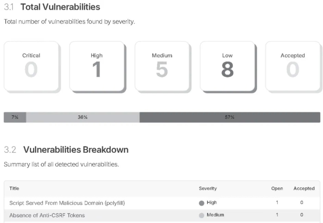Select the High vulnerabilities card
This screenshot has width=323, height=223.
click(97, 66)
